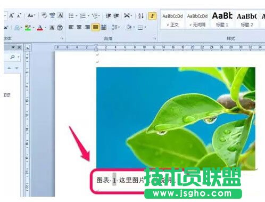
Task: Click the Line Spacing icon
Action: (x=116, y=27)
